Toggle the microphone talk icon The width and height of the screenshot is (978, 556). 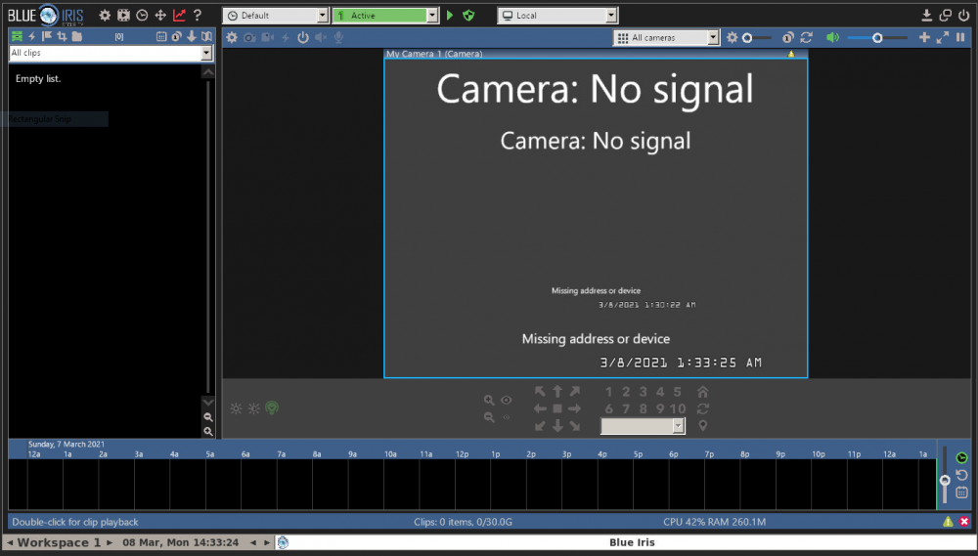tap(338, 37)
